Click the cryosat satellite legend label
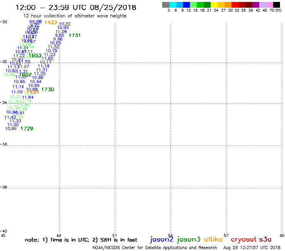 pos(243,239)
